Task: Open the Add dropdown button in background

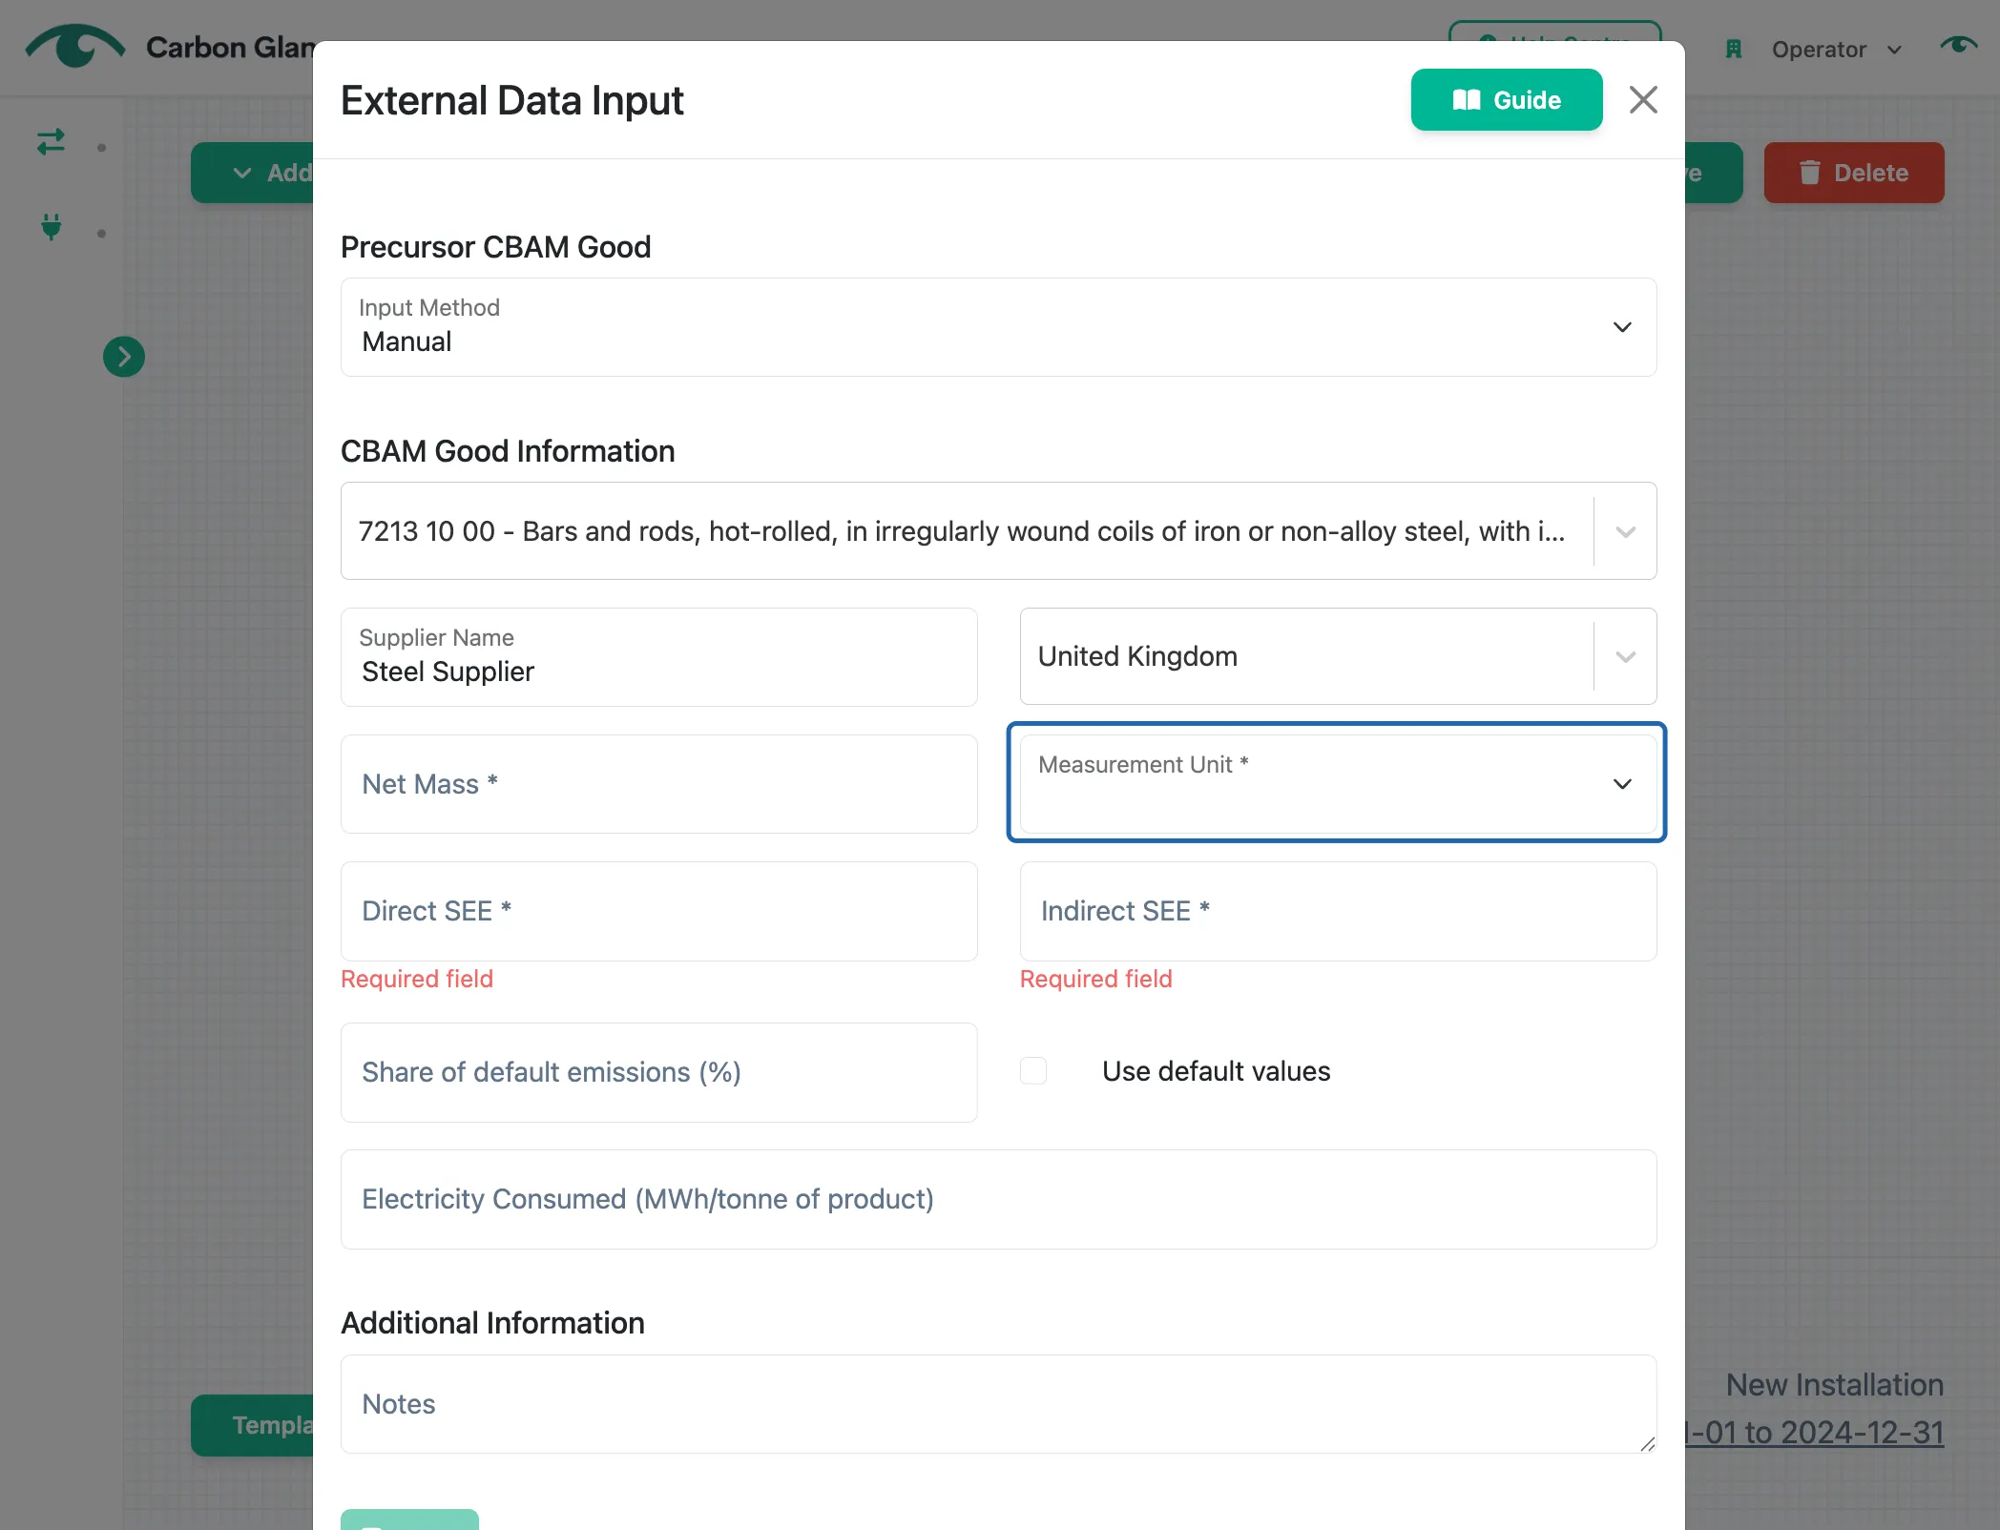Action: pos(253,173)
